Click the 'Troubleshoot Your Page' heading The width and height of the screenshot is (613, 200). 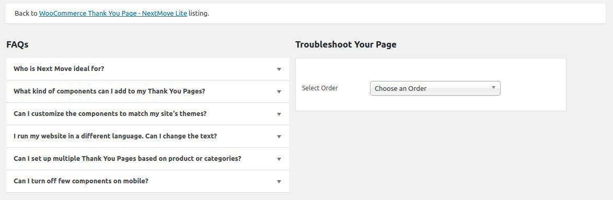click(346, 44)
